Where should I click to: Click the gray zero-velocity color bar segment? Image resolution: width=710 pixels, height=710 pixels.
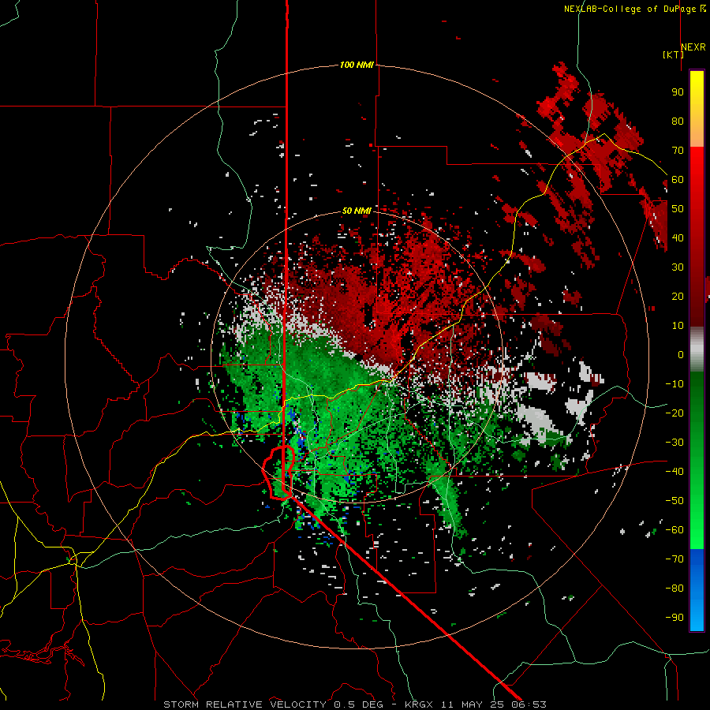697,349
